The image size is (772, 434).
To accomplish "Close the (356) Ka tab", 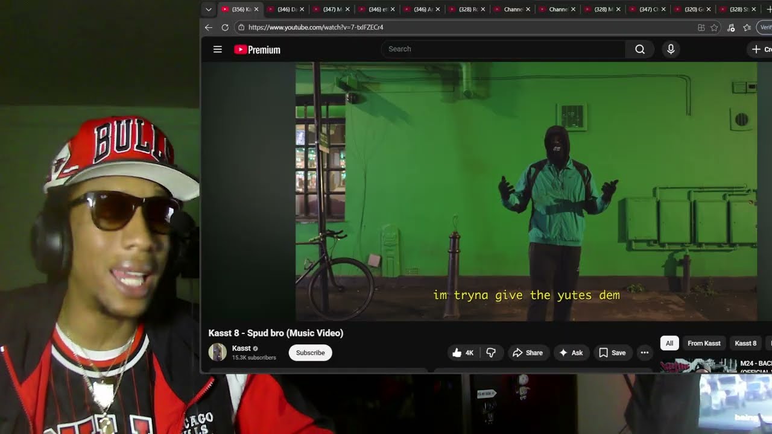I will pyautogui.click(x=256, y=9).
